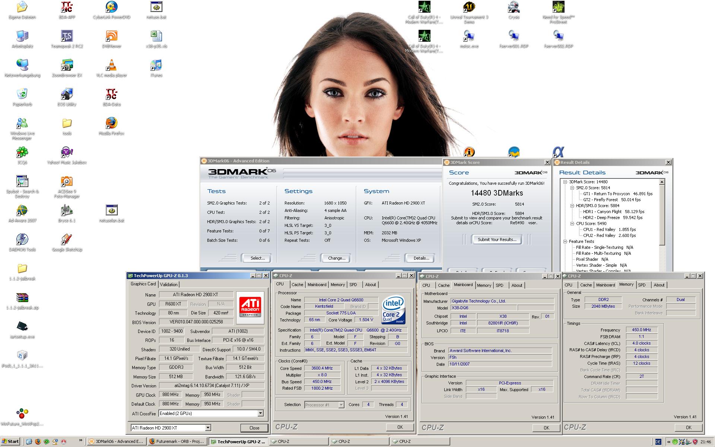Click the GPU Clock 880 MHz field

[171, 394]
